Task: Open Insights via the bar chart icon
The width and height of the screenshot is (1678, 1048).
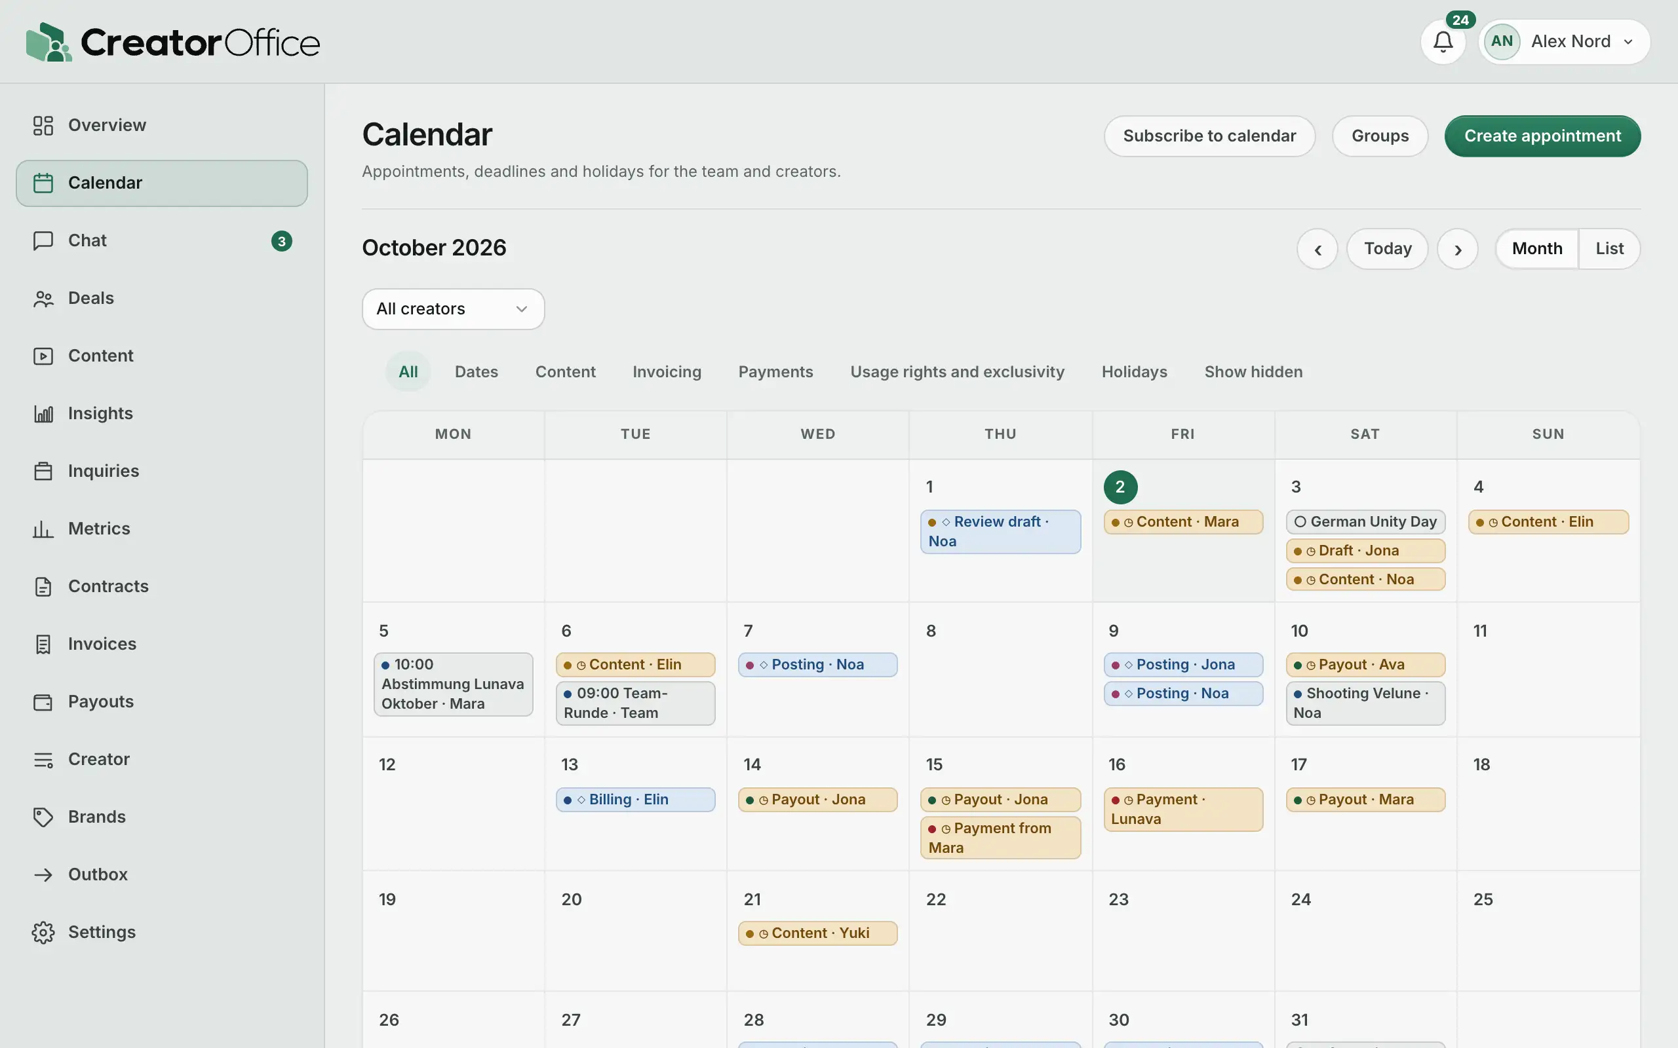Action: pyautogui.click(x=43, y=414)
